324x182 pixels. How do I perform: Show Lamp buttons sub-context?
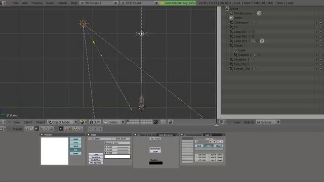coord(61,129)
